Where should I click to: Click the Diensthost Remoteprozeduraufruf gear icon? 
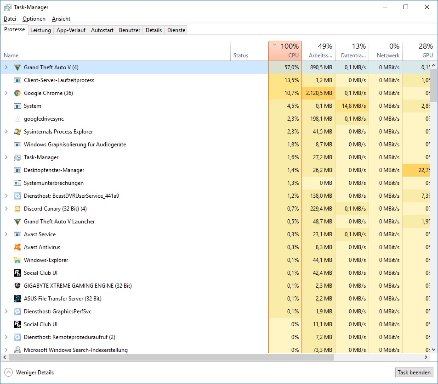[17, 337]
